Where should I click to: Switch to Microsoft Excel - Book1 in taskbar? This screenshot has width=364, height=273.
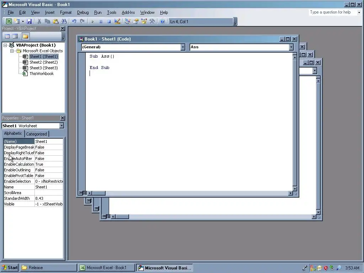point(106,268)
